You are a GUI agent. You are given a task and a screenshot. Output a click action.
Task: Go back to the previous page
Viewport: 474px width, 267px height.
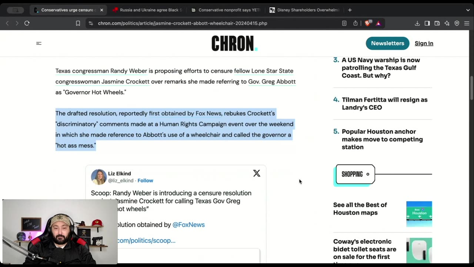pos(7,23)
